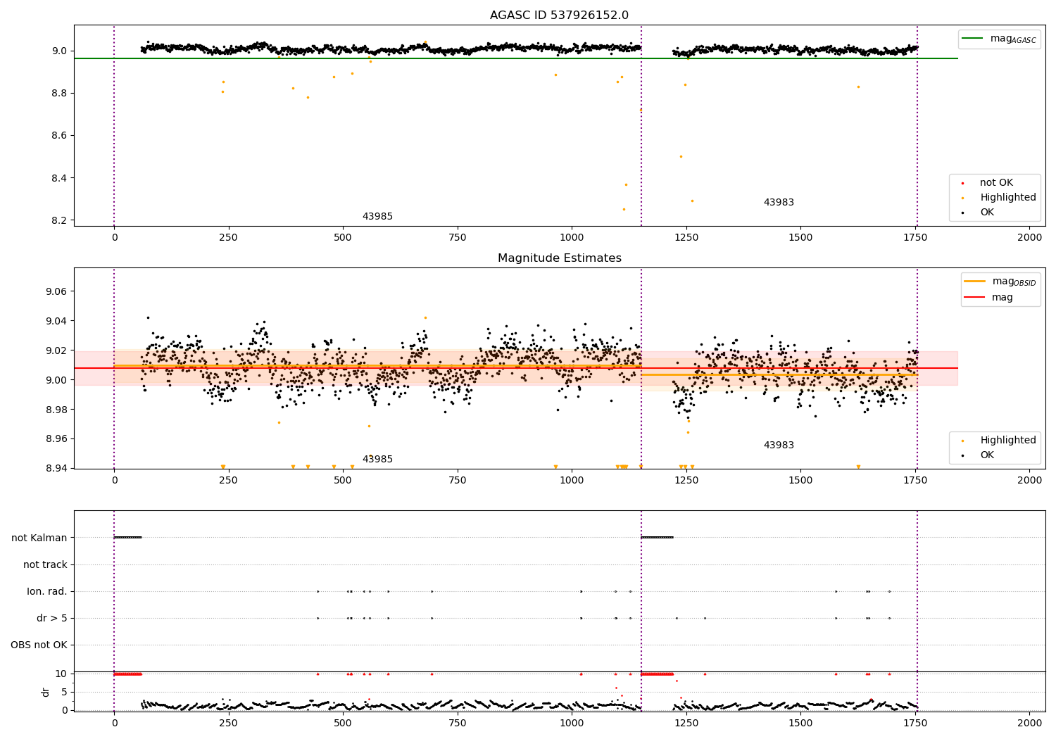This screenshot has width=1056, height=739.
Task: Click the '43983' obsid label in AGASC ID plot
Action: [x=779, y=203]
